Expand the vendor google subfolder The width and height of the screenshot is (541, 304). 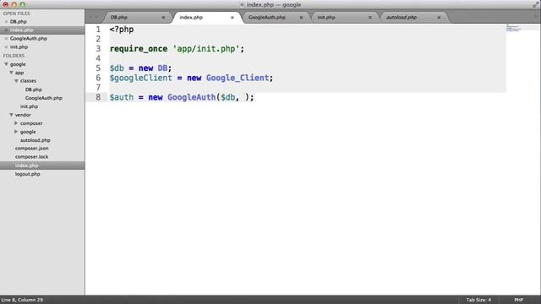point(16,132)
